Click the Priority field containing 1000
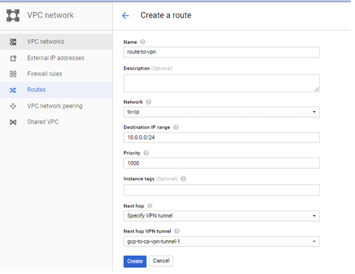 222,163
